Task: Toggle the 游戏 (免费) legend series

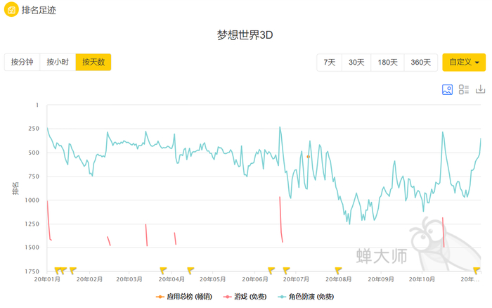Action: pyautogui.click(x=245, y=296)
